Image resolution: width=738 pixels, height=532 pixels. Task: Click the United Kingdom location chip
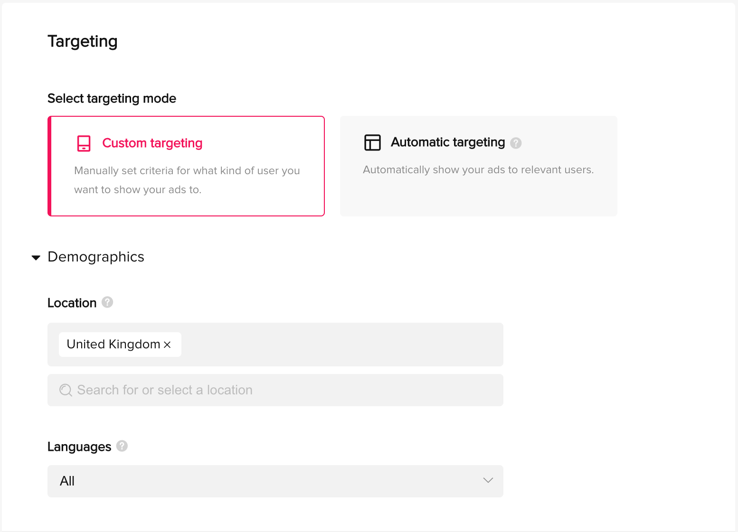click(x=120, y=345)
